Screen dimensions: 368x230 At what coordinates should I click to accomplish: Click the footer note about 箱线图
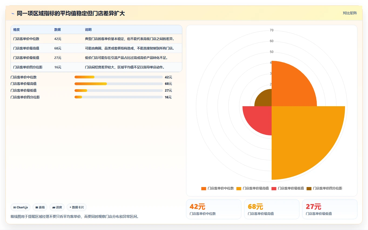tap(75, 216)
